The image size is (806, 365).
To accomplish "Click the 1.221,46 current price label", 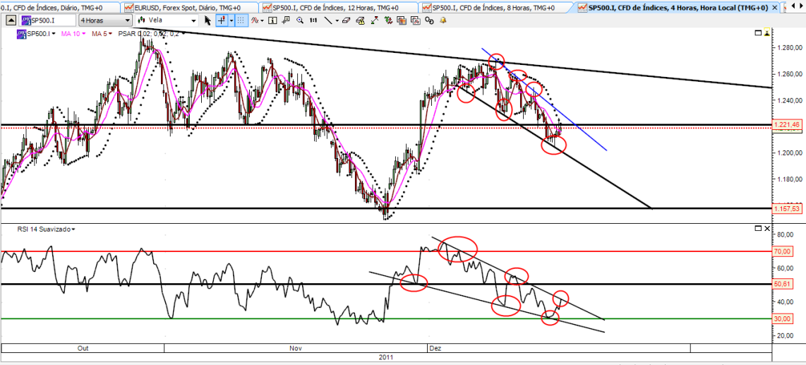I will point(786,125).
